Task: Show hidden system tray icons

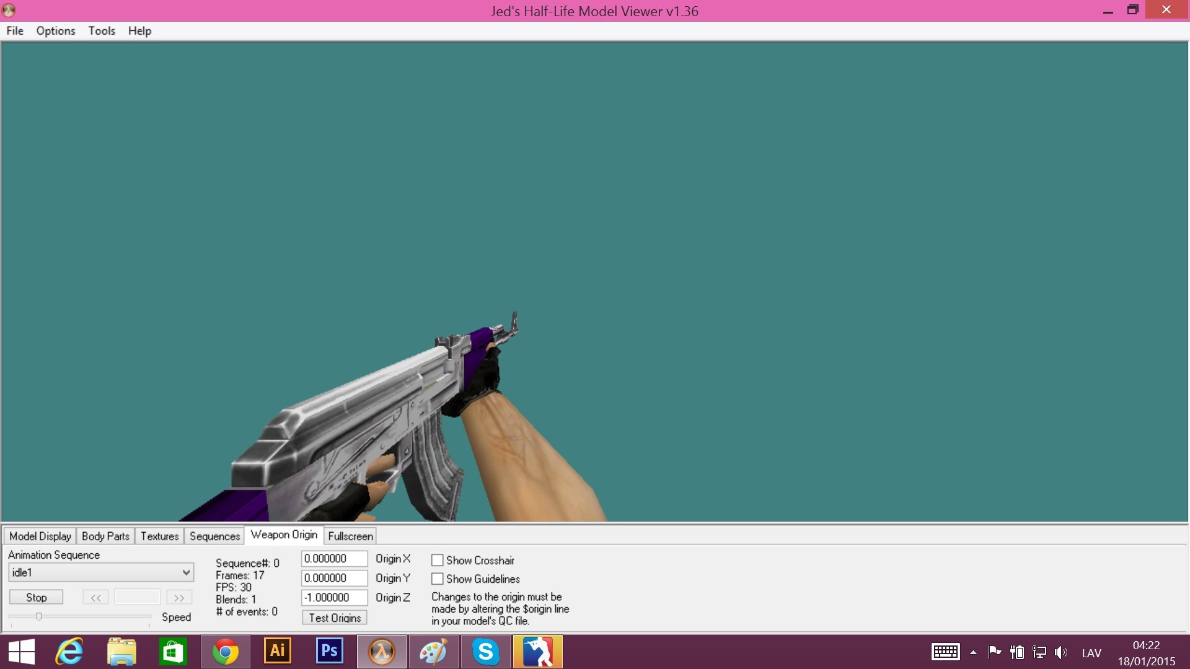Action: [x=974, y=652]
